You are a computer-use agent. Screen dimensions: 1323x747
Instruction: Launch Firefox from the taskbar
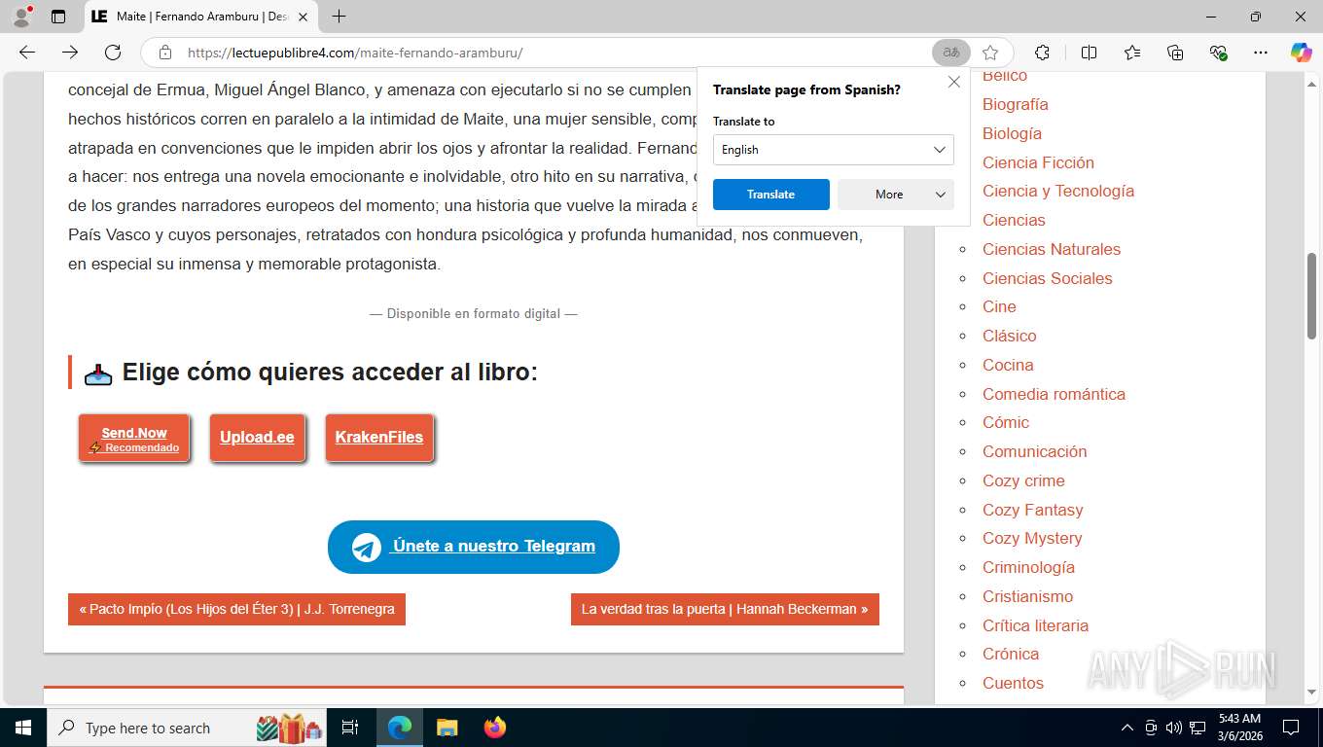(x=495, y=728)
